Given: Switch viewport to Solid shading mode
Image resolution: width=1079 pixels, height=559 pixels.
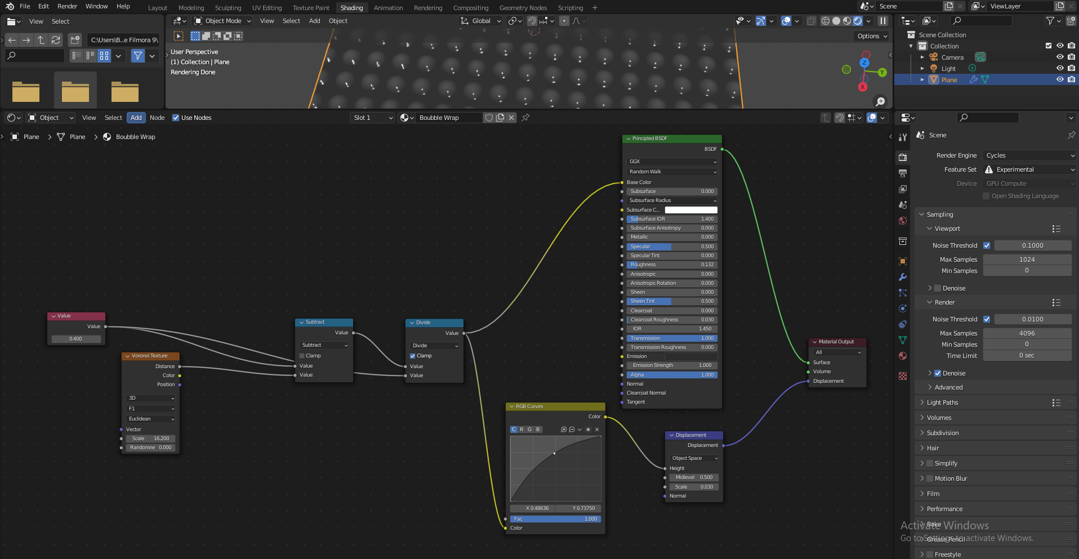Looking at the screenshot, I should point(836,21).
